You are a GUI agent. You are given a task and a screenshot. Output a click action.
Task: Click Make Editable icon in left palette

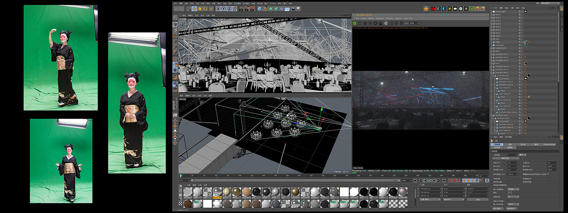[175, 17]
